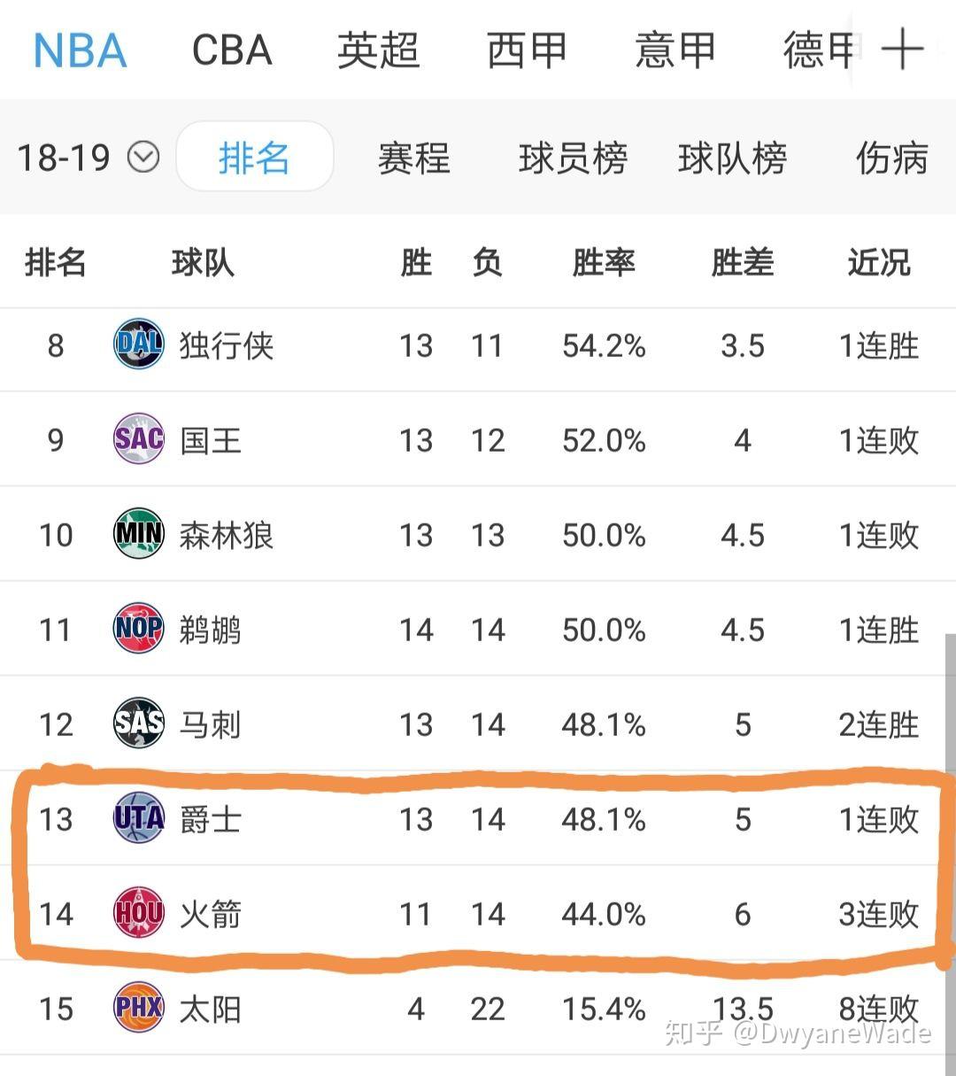Select the Sacramento Kings SAC logo

(x=137, y=437)
